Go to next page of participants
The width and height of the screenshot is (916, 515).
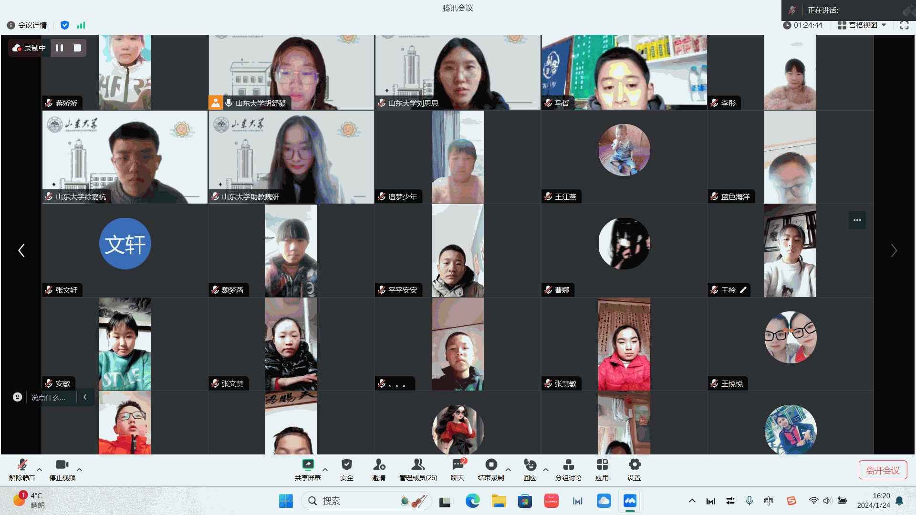tap(894, 250)
